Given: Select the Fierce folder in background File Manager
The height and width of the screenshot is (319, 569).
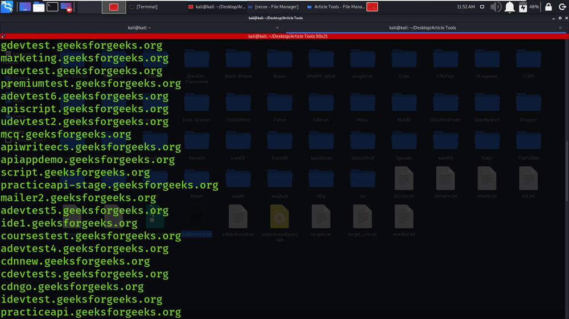Looking at the screenshot, I should [279, 107].
